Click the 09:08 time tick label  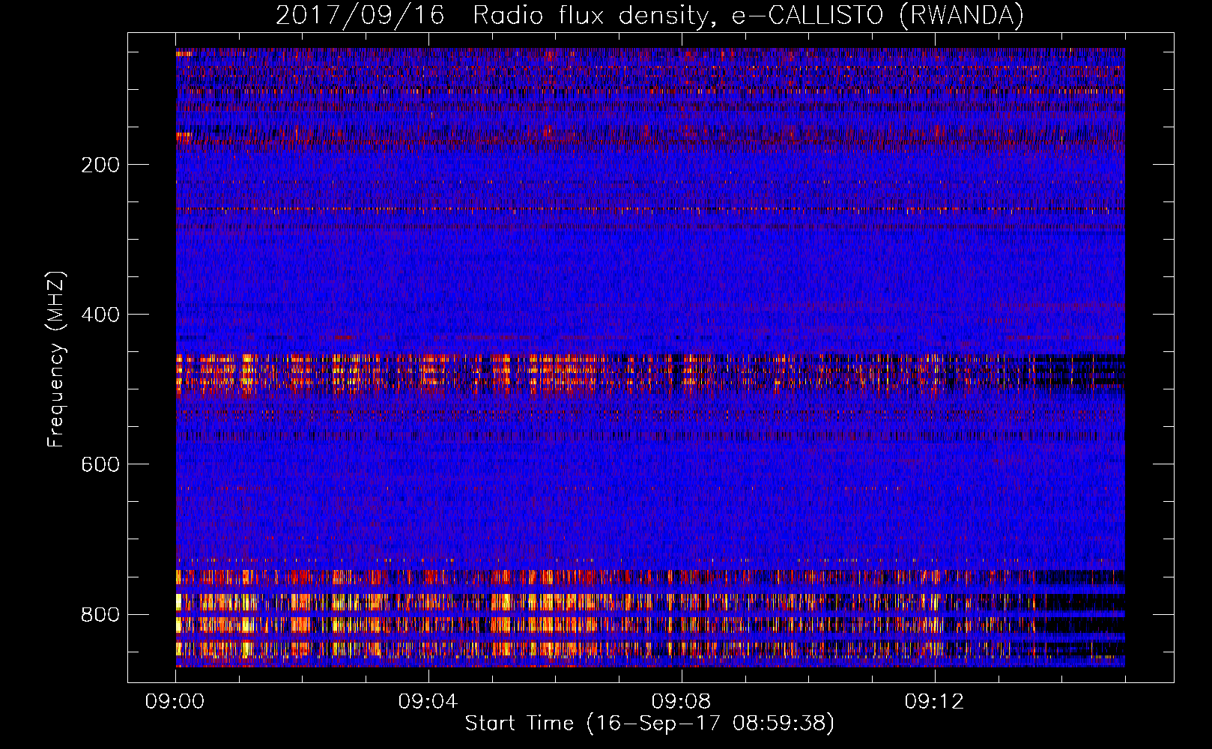point(682,701)
